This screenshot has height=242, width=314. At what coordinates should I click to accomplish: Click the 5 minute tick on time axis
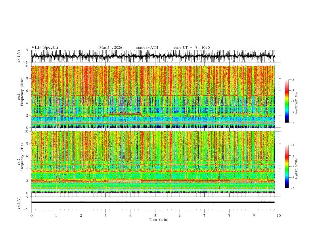pyautogui.click(x=155, y=216)
